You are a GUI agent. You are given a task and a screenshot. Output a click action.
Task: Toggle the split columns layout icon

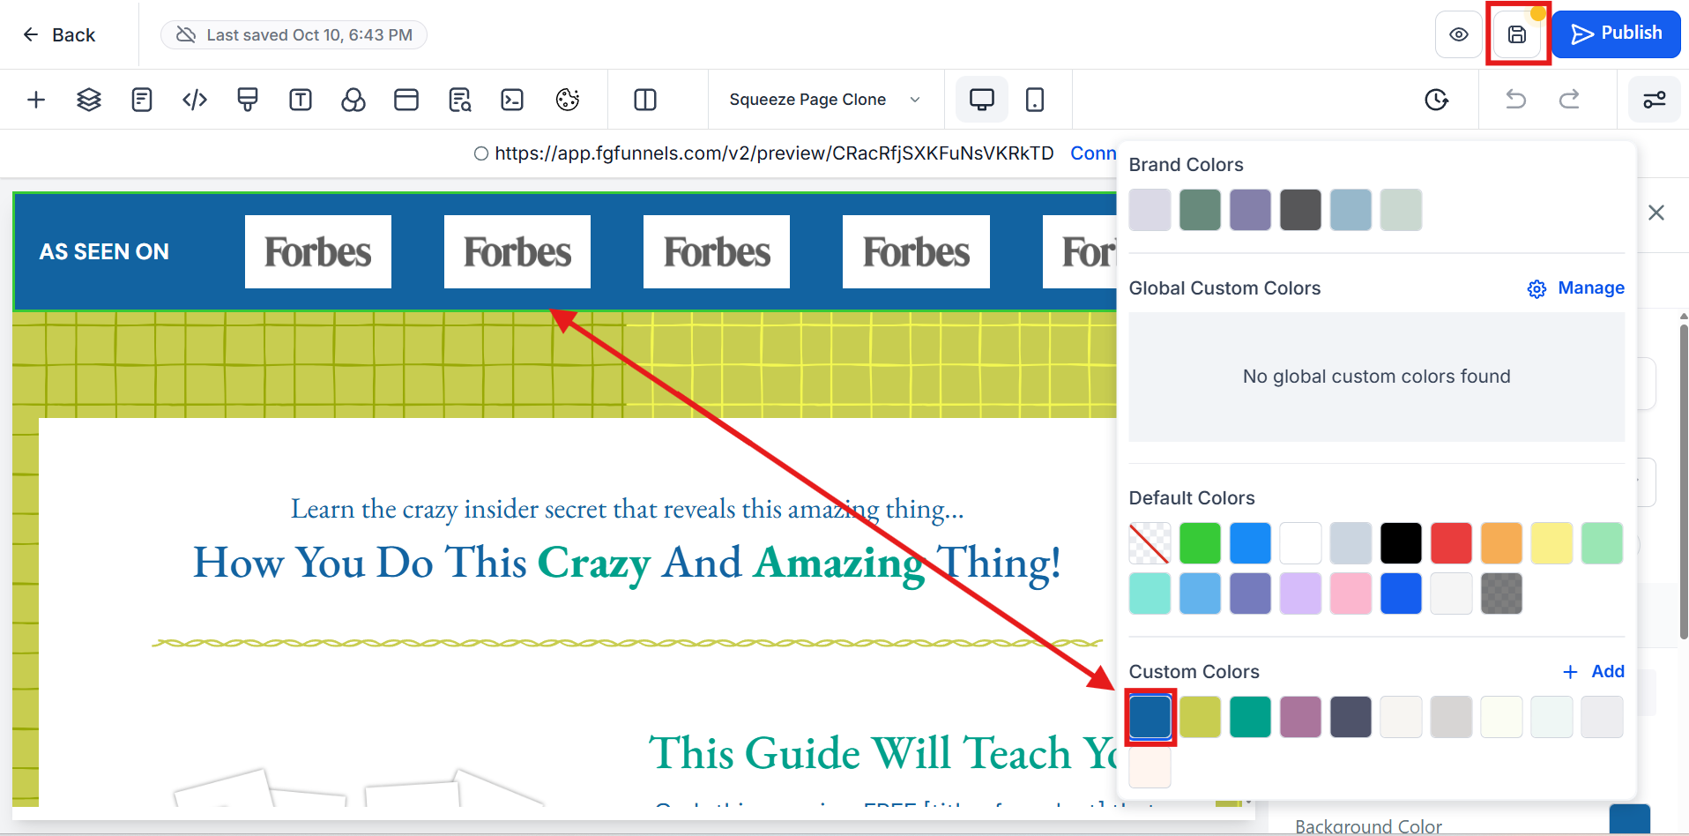[x=645, y=100]
